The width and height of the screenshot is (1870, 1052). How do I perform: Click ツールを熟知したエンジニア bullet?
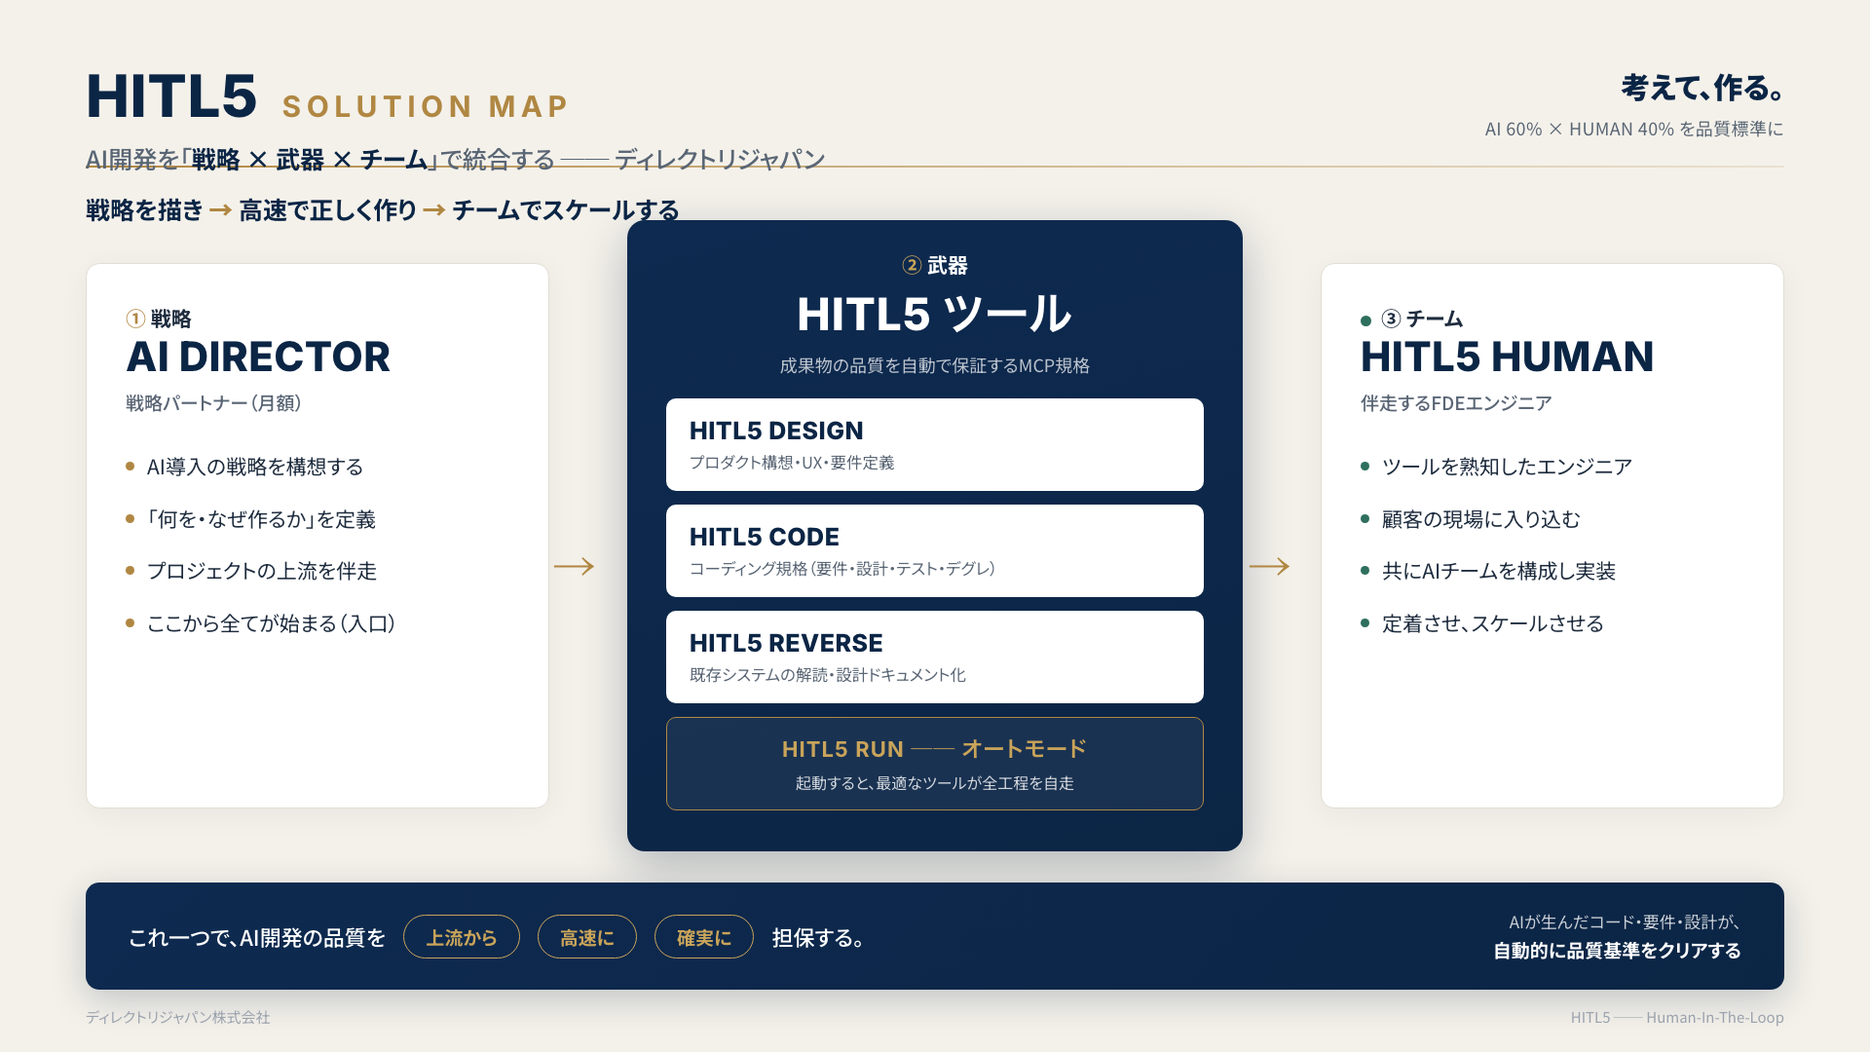click(1507, 467)
